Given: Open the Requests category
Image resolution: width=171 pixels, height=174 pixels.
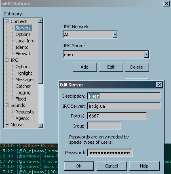Looking at the screenshot, I should 25,112.
